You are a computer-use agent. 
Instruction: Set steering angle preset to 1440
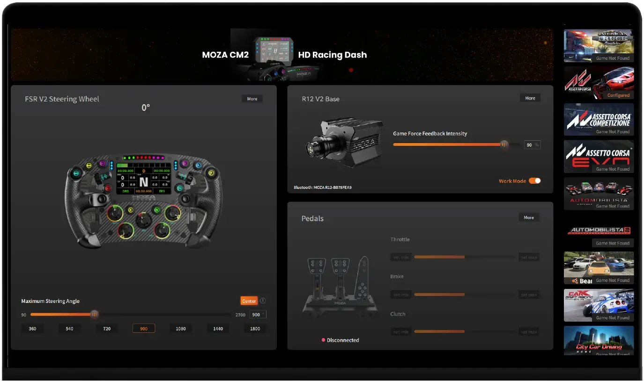point(218,329)
